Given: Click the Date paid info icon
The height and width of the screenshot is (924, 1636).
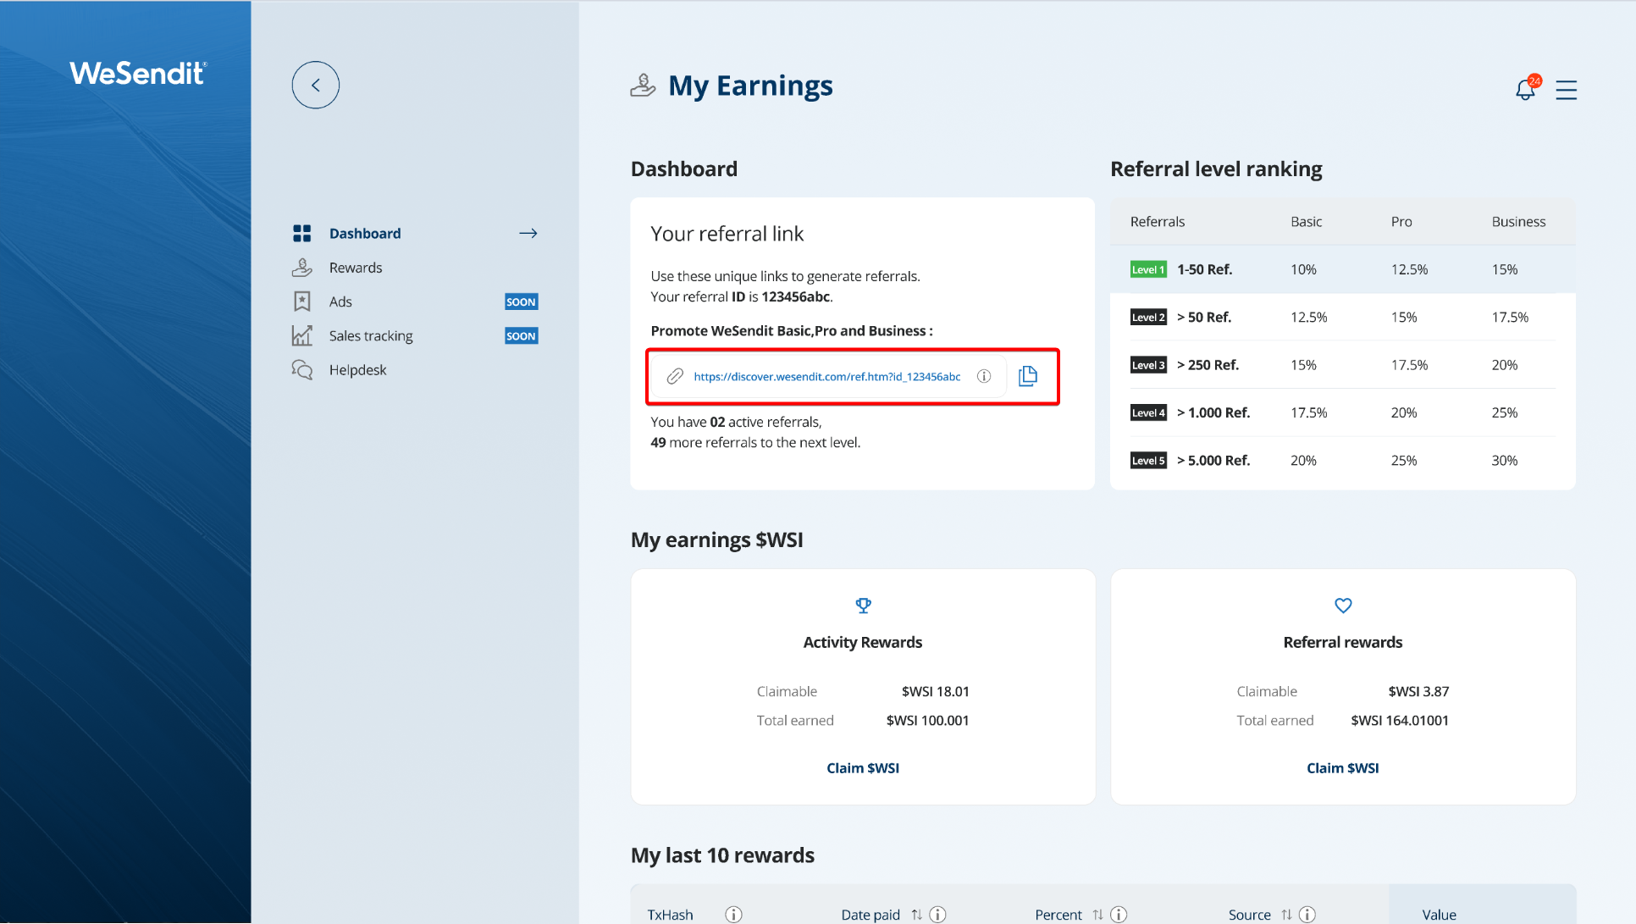Looking at the screenshot, I should pos(937,915).
